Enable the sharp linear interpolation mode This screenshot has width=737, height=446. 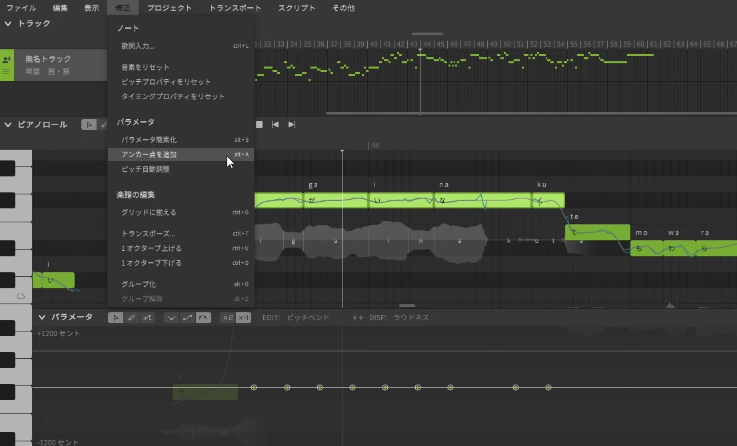171,318
